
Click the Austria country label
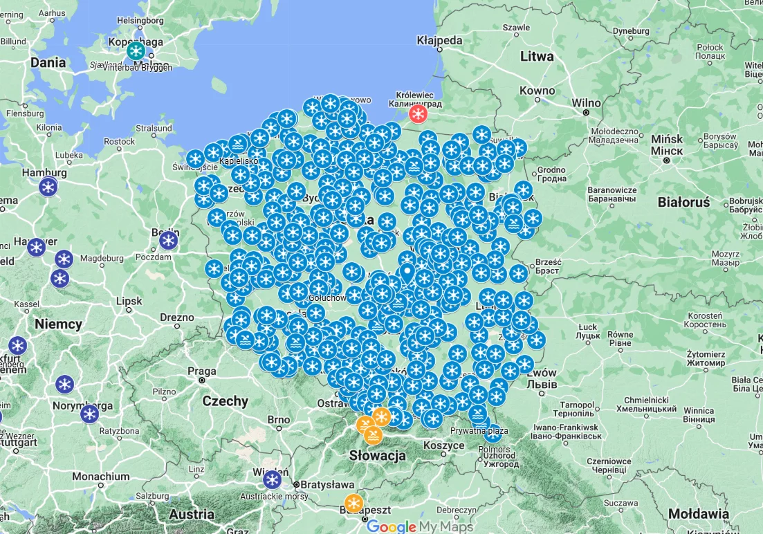[x=192, y=514]
